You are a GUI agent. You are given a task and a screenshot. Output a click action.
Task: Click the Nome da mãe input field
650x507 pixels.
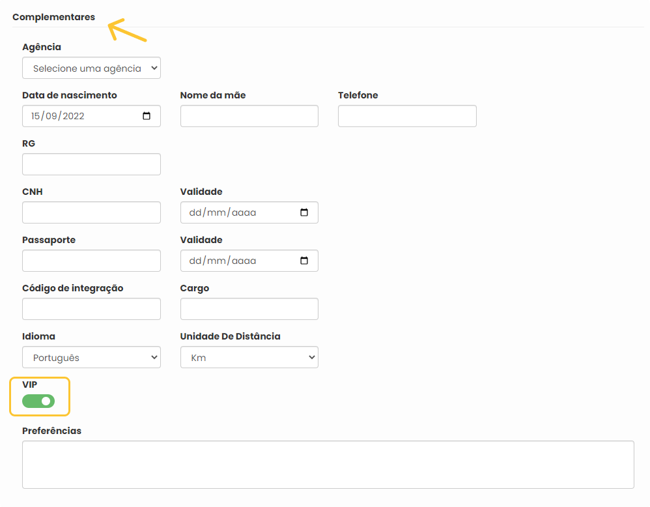tap(249, 116)
